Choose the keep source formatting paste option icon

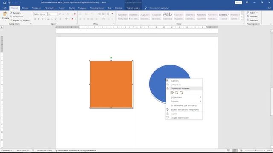coord(172,93)
